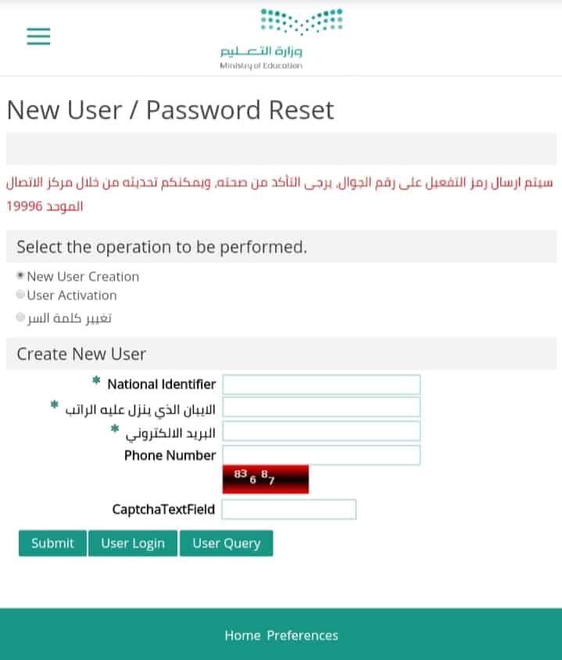This screenshot has height=660, width=562.
Task: Click the New User / Password Reset title
Action: click(170, 110)
